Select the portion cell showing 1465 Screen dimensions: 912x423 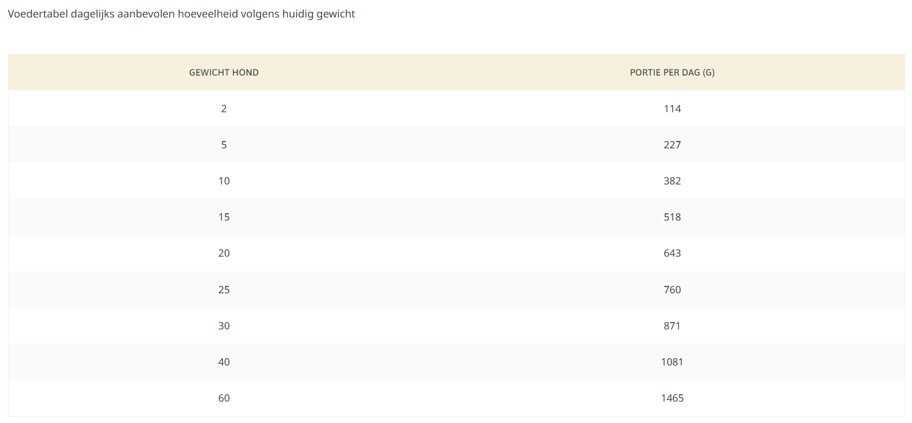672,398
